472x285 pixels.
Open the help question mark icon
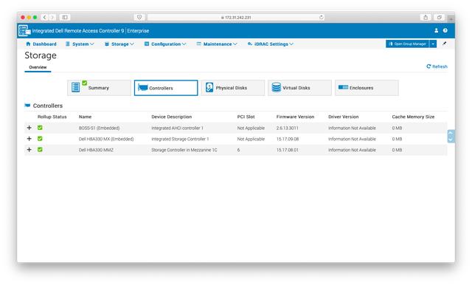[445, 30]
